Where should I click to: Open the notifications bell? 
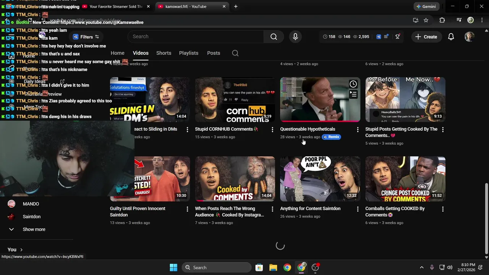tap(451, 37)
